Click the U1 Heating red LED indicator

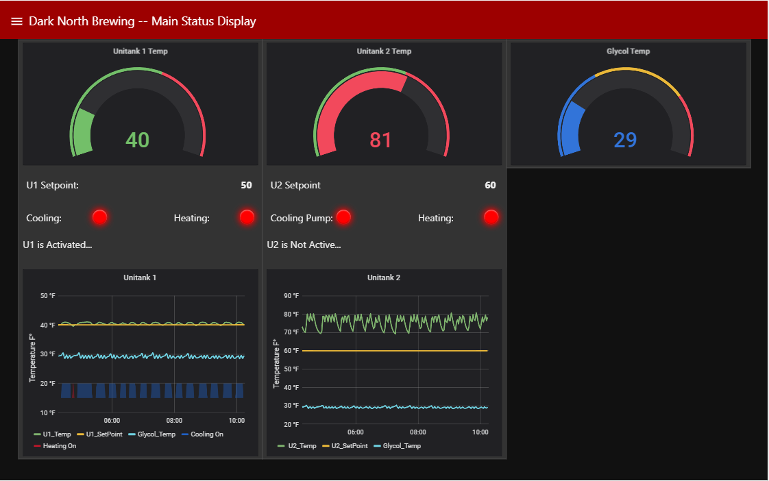click(x=247, y=217)
